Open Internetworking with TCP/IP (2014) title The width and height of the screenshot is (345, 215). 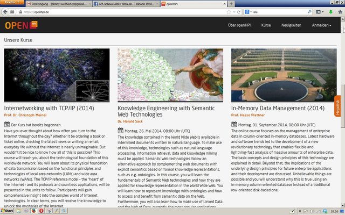[x=49, y=108]
